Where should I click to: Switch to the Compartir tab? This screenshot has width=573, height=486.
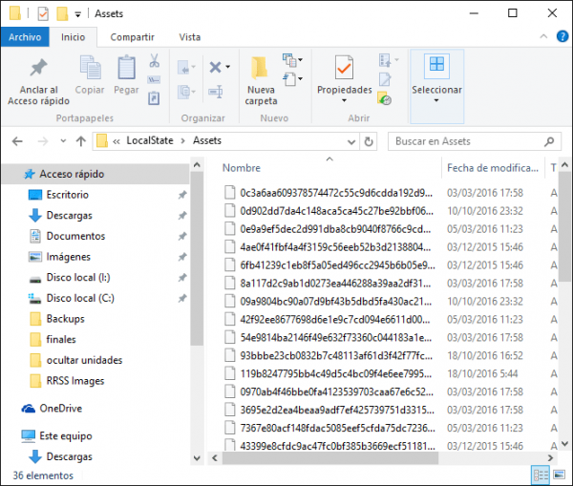(133, 37)
